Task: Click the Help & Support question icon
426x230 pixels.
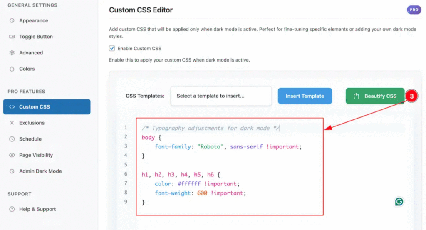Action: coord(12,209)
